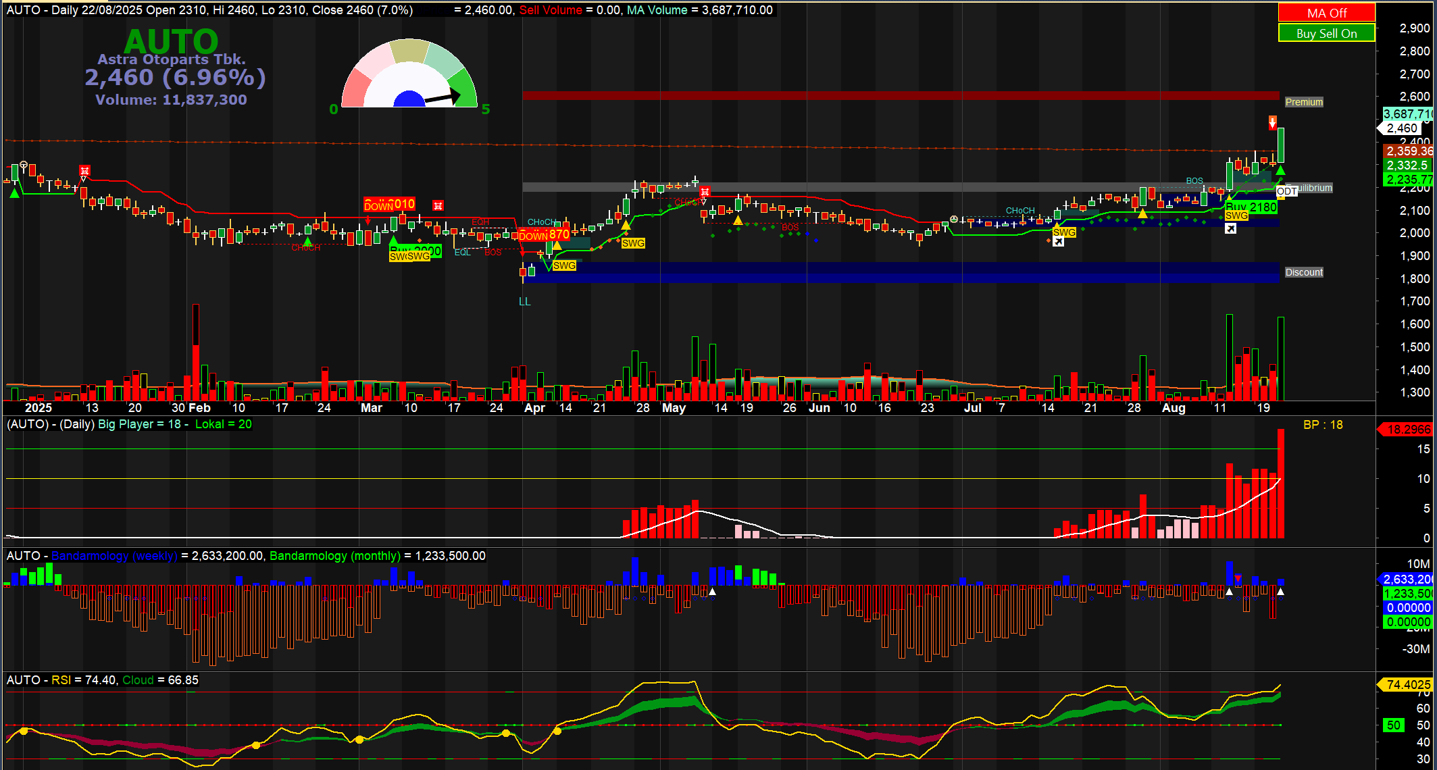Click the red down-triangle in Bandarmology panel

(x=1238, y=579)
